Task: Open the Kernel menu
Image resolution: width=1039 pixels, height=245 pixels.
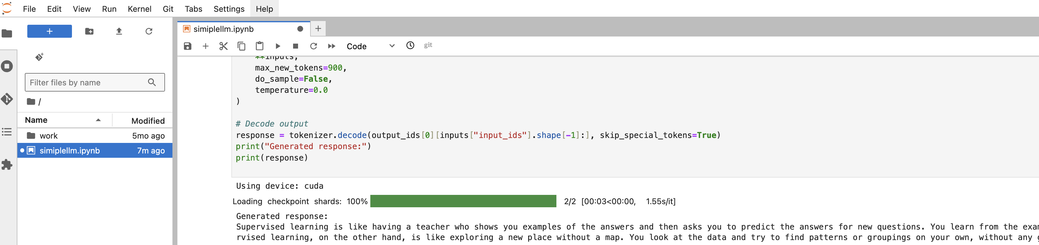Action: coord(139,9)
